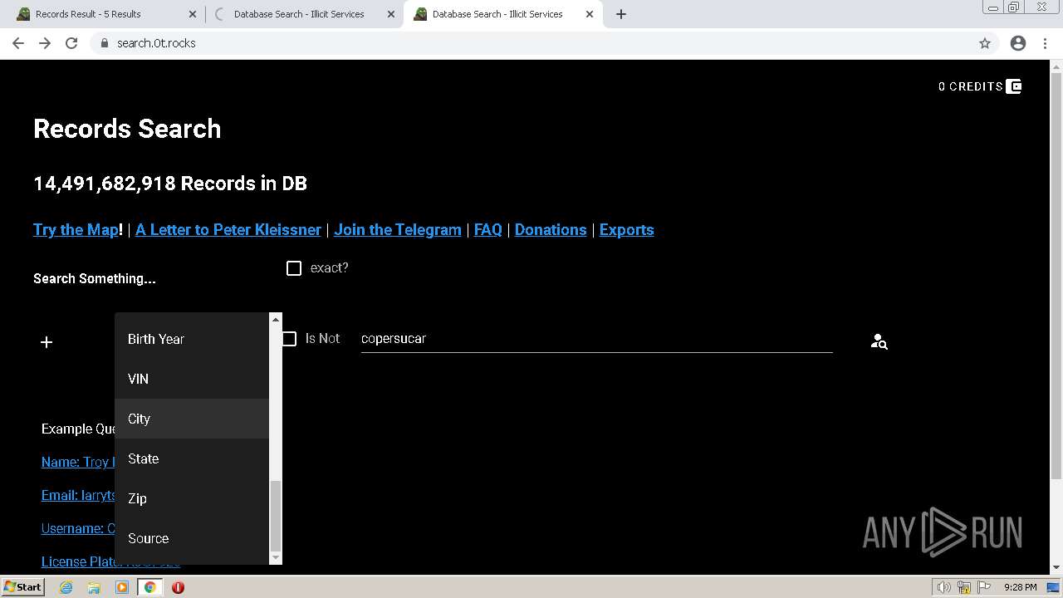The width and height of the screenshot is (1063, 598).
Task: Select City from the dropdown list
Action: [192, 419]
